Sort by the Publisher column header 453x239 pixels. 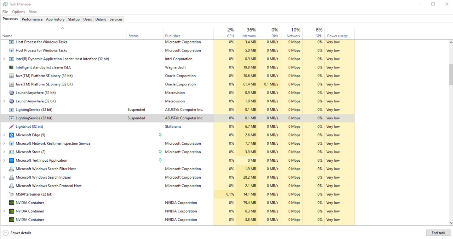[188, 32]
